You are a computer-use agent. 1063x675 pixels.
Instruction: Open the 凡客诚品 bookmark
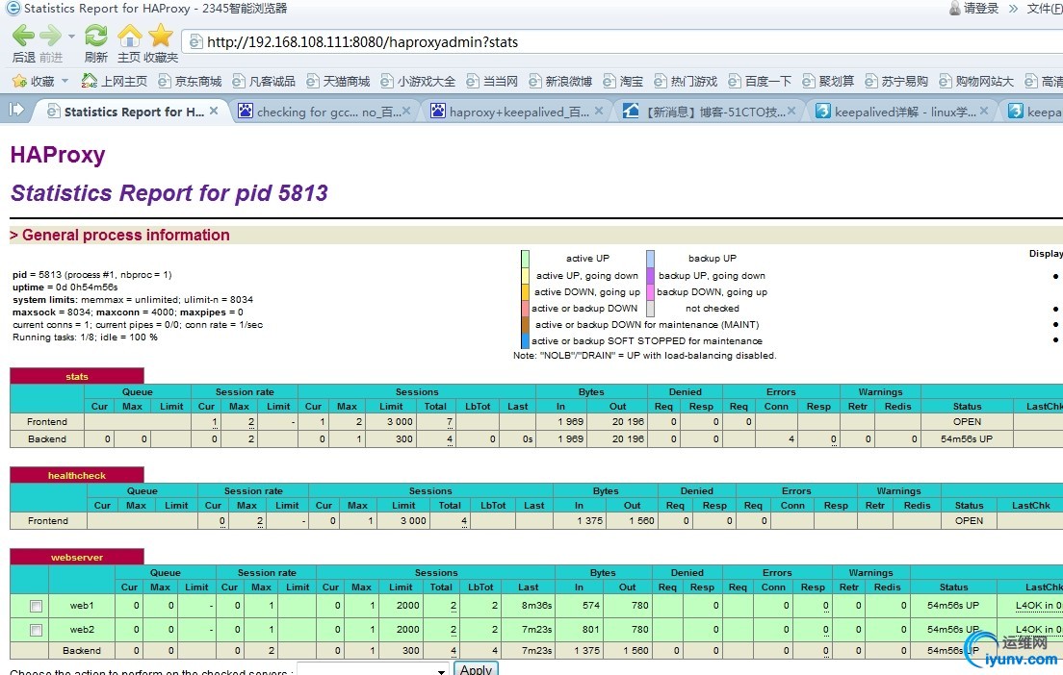coord(264,81)
